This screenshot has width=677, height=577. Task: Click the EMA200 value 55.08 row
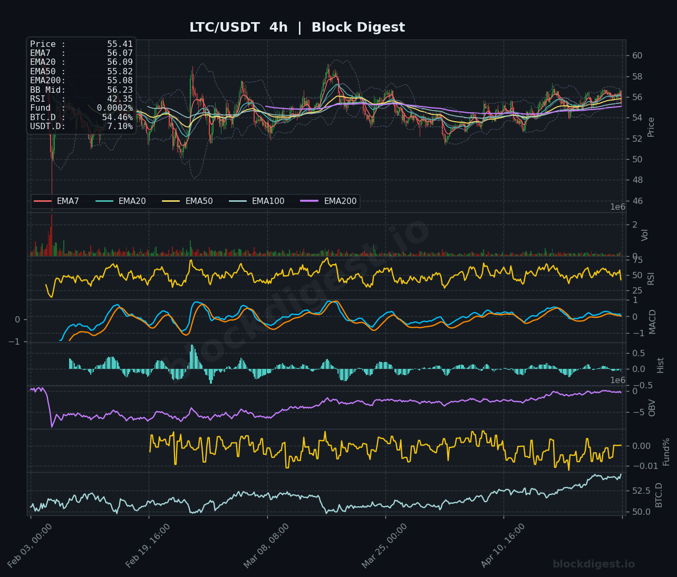pyautogui.click(x=81, y=81)
